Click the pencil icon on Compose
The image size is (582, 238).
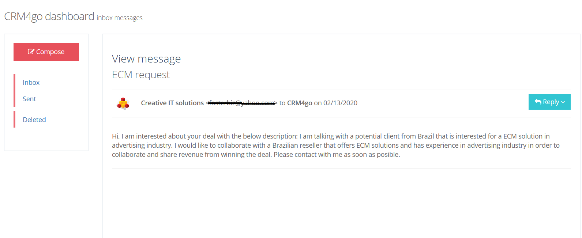31,52
